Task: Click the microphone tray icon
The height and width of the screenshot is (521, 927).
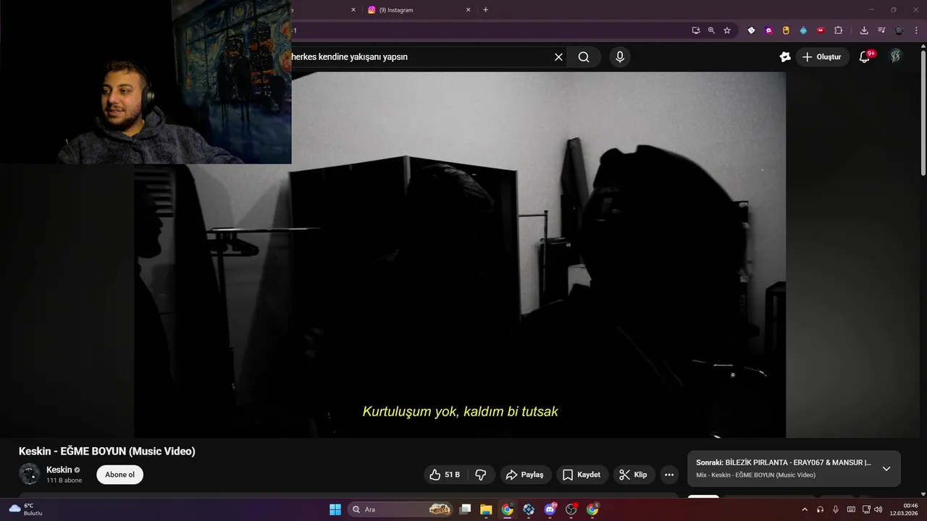Action: pos(836,509)
